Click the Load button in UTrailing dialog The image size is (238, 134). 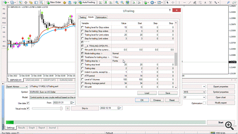[x=147, y=93]
